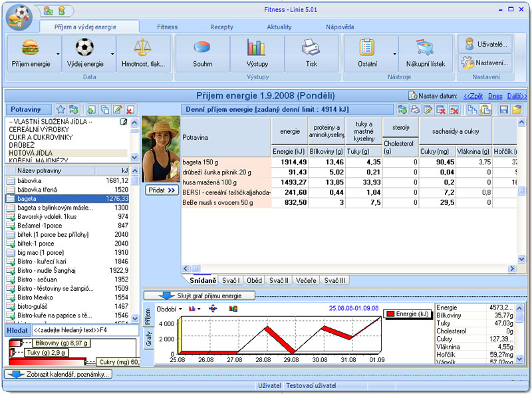Screen dimensions: 532x394
Task: Switch to the Oběd meal tab
Action: [x=254, y=281]
